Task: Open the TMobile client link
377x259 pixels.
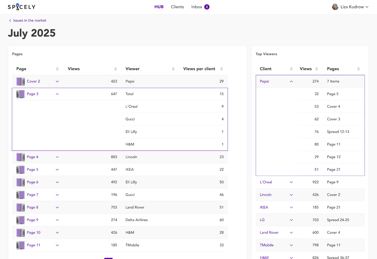Action: click(x=266, y=245)
